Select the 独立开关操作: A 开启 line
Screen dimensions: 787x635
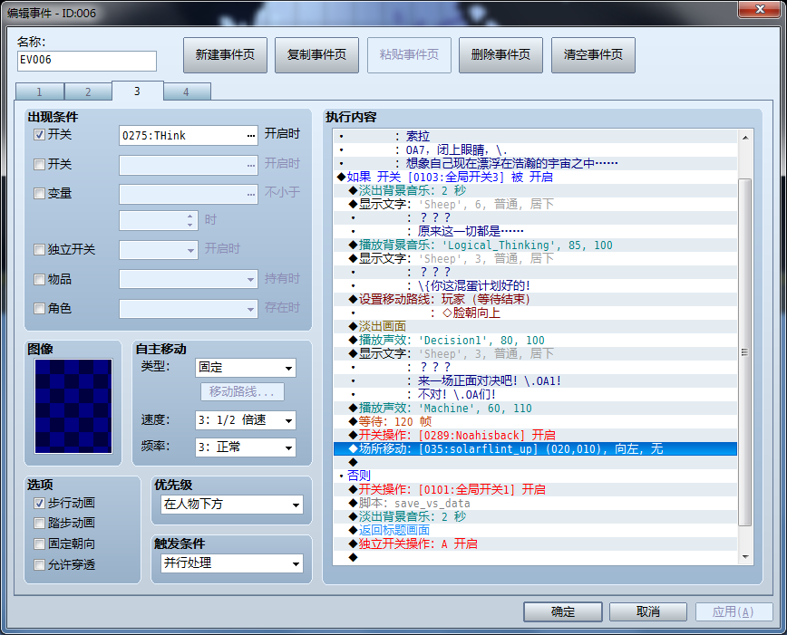tap(535, 544)
